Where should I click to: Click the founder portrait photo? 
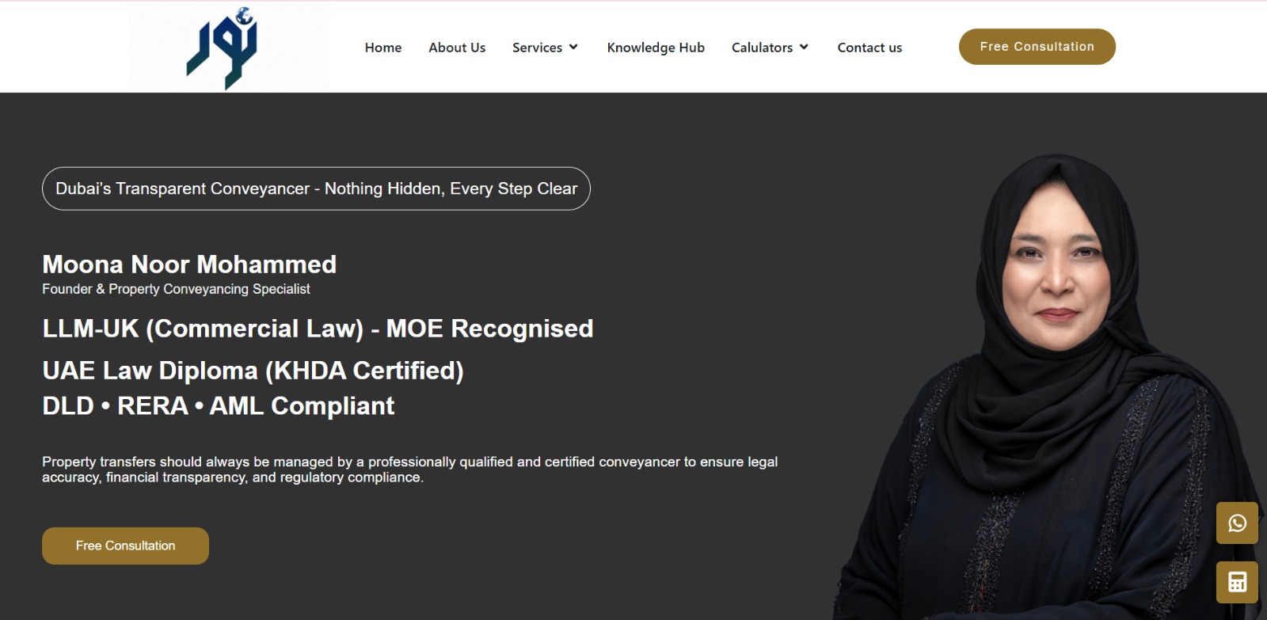click(1049, 386)
